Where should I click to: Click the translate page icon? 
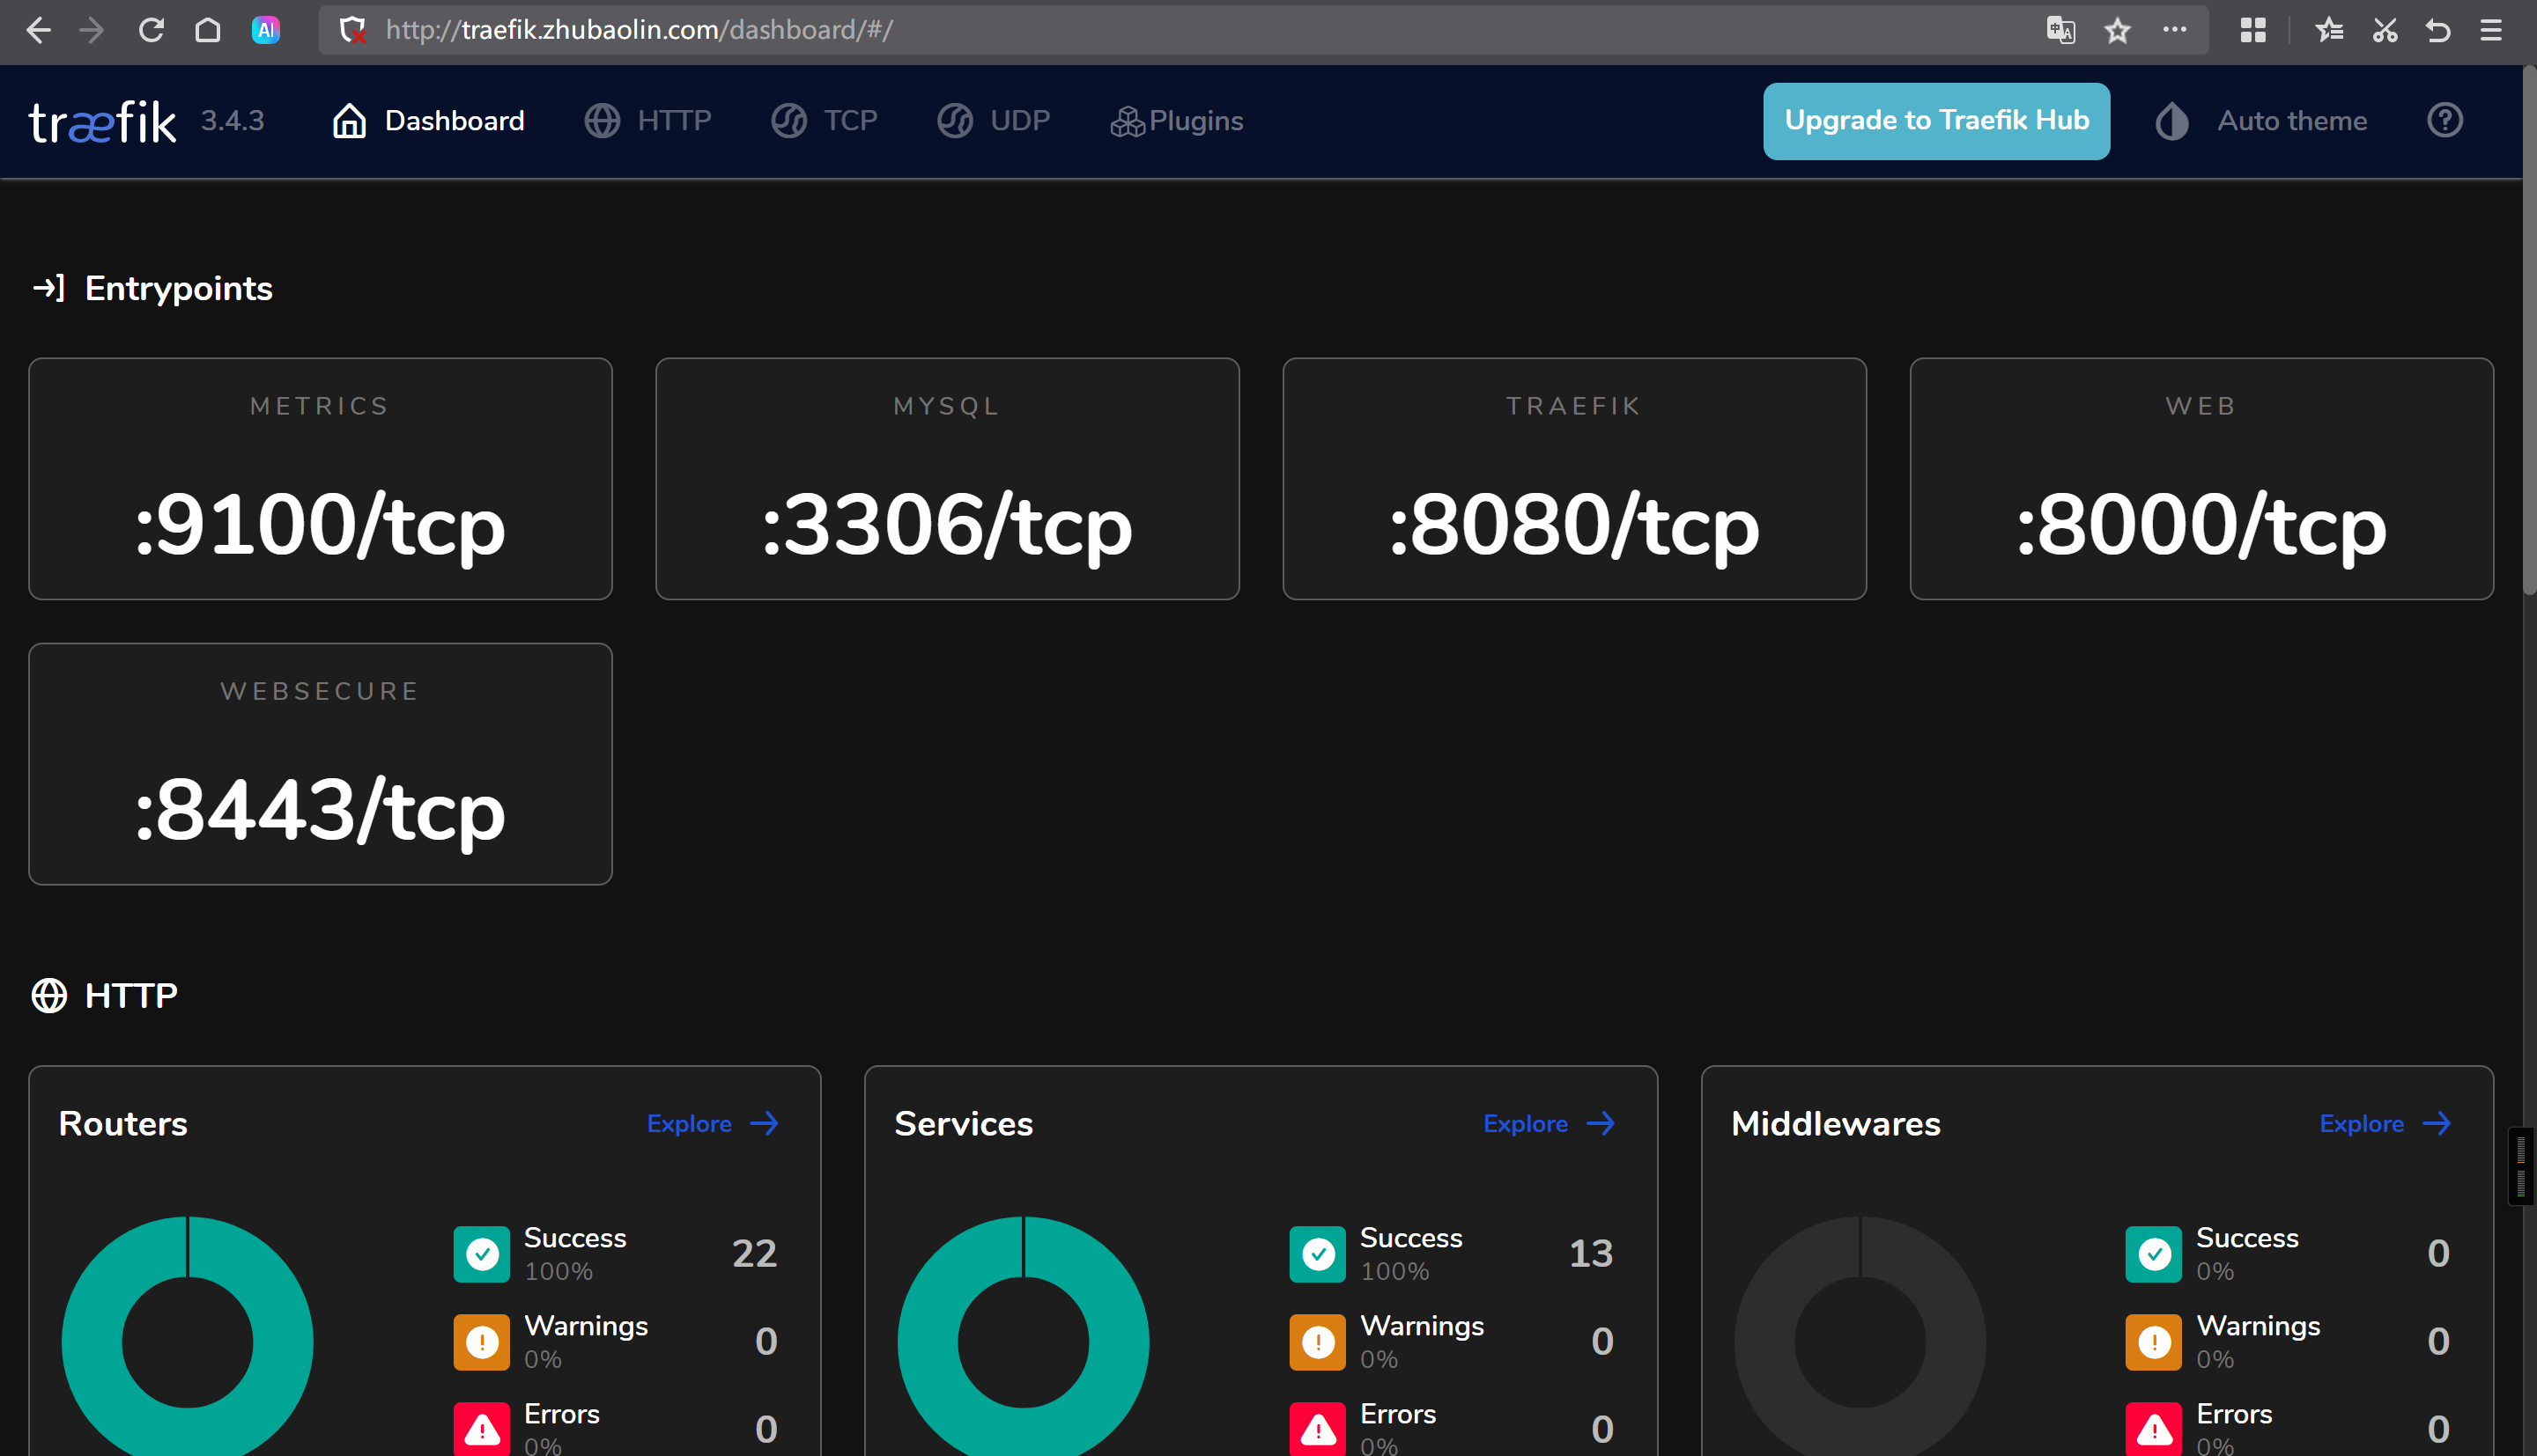point(2060,30)
